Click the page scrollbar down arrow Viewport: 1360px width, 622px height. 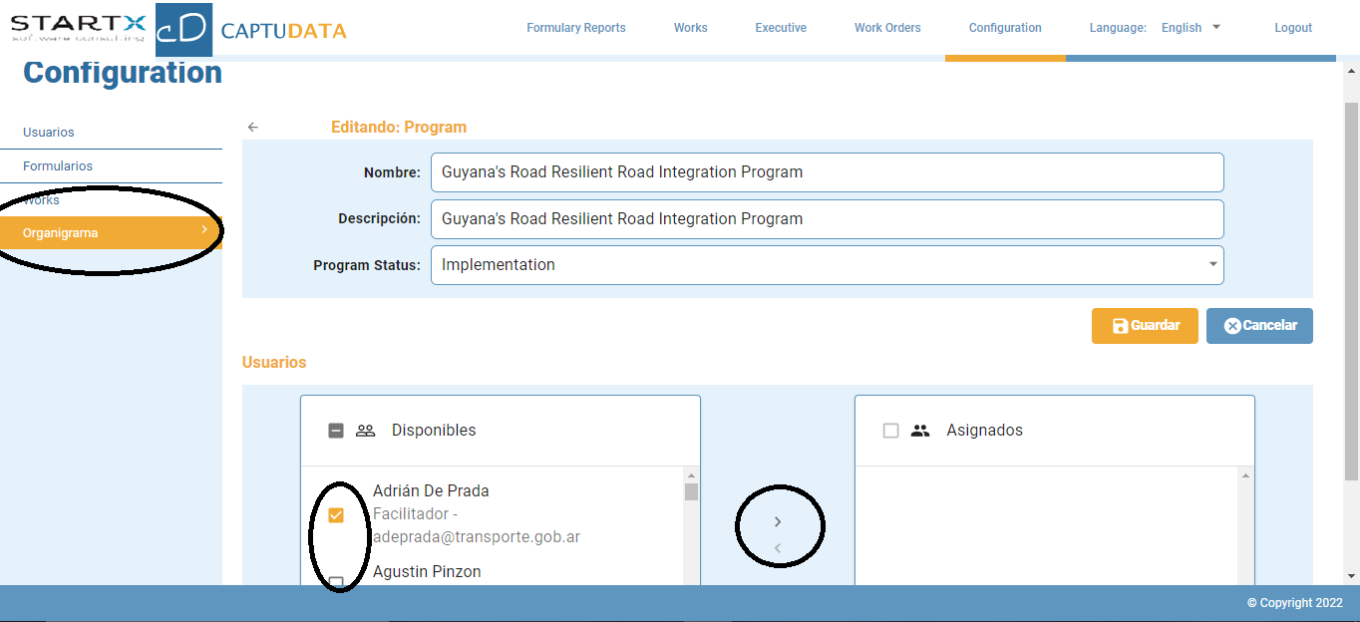pyautogui.click(x=1352, y=576)
